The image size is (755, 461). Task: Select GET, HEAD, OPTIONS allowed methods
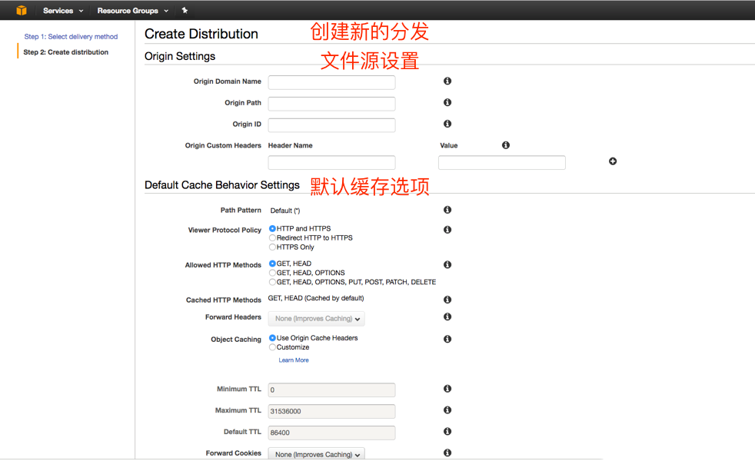[272, 272]
